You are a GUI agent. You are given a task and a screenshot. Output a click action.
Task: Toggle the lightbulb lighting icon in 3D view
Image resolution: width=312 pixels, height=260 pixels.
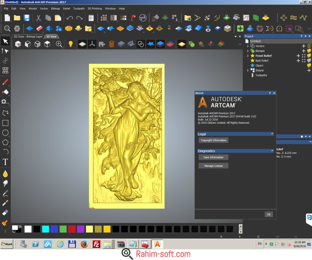pos(71,44)
